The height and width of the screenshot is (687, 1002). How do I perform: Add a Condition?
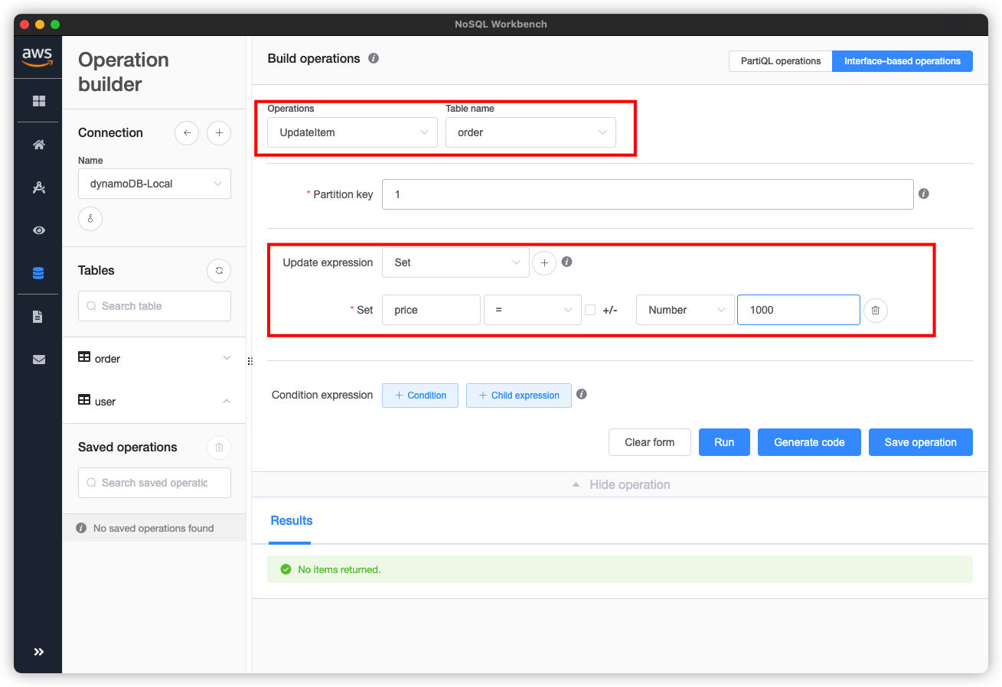(x=420, y=396)
